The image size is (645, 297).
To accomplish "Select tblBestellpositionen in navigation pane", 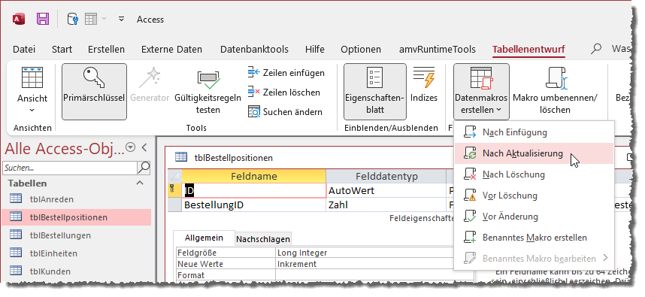I will 77,217.
